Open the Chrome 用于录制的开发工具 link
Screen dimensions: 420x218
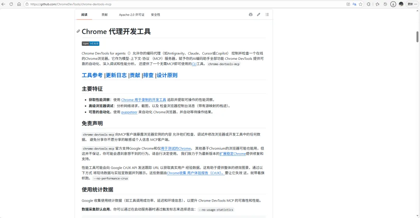tap(143, 99)
